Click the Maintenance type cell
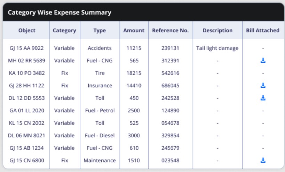This screenshot has height=172, width=285. click(100, 161)
